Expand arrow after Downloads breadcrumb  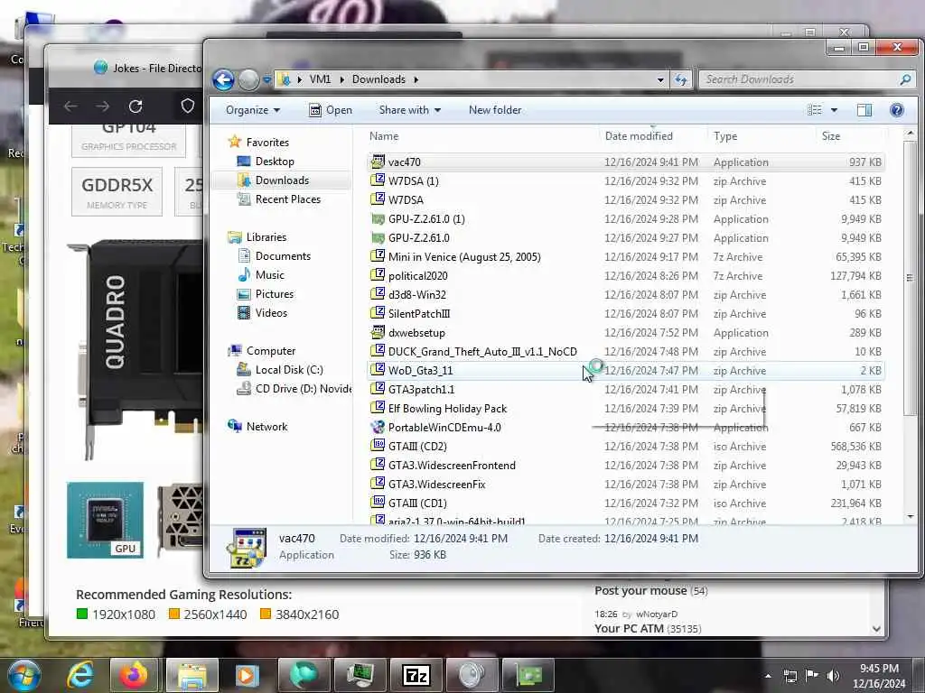(x=416, y=79)
